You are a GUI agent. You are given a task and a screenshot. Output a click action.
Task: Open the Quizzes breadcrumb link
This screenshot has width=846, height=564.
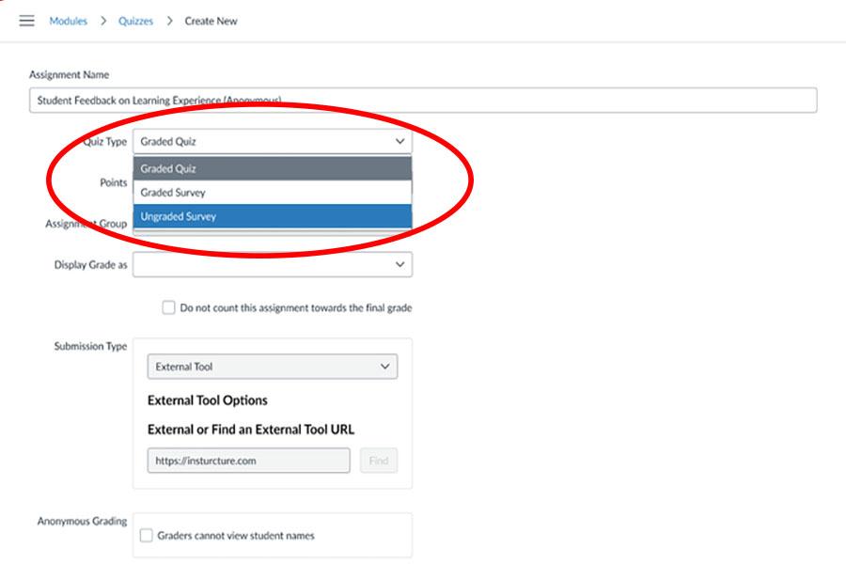coord(135,21)
